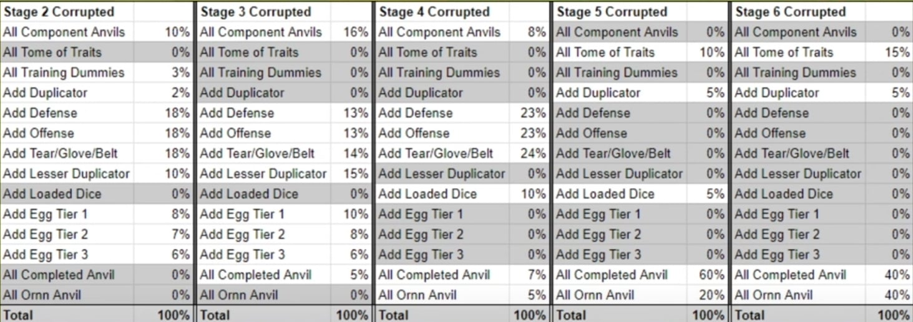The height and width of the screenshot is (322, 913).
Task: Select the 60% value in Stage 5
Action: tap(711, 275)
